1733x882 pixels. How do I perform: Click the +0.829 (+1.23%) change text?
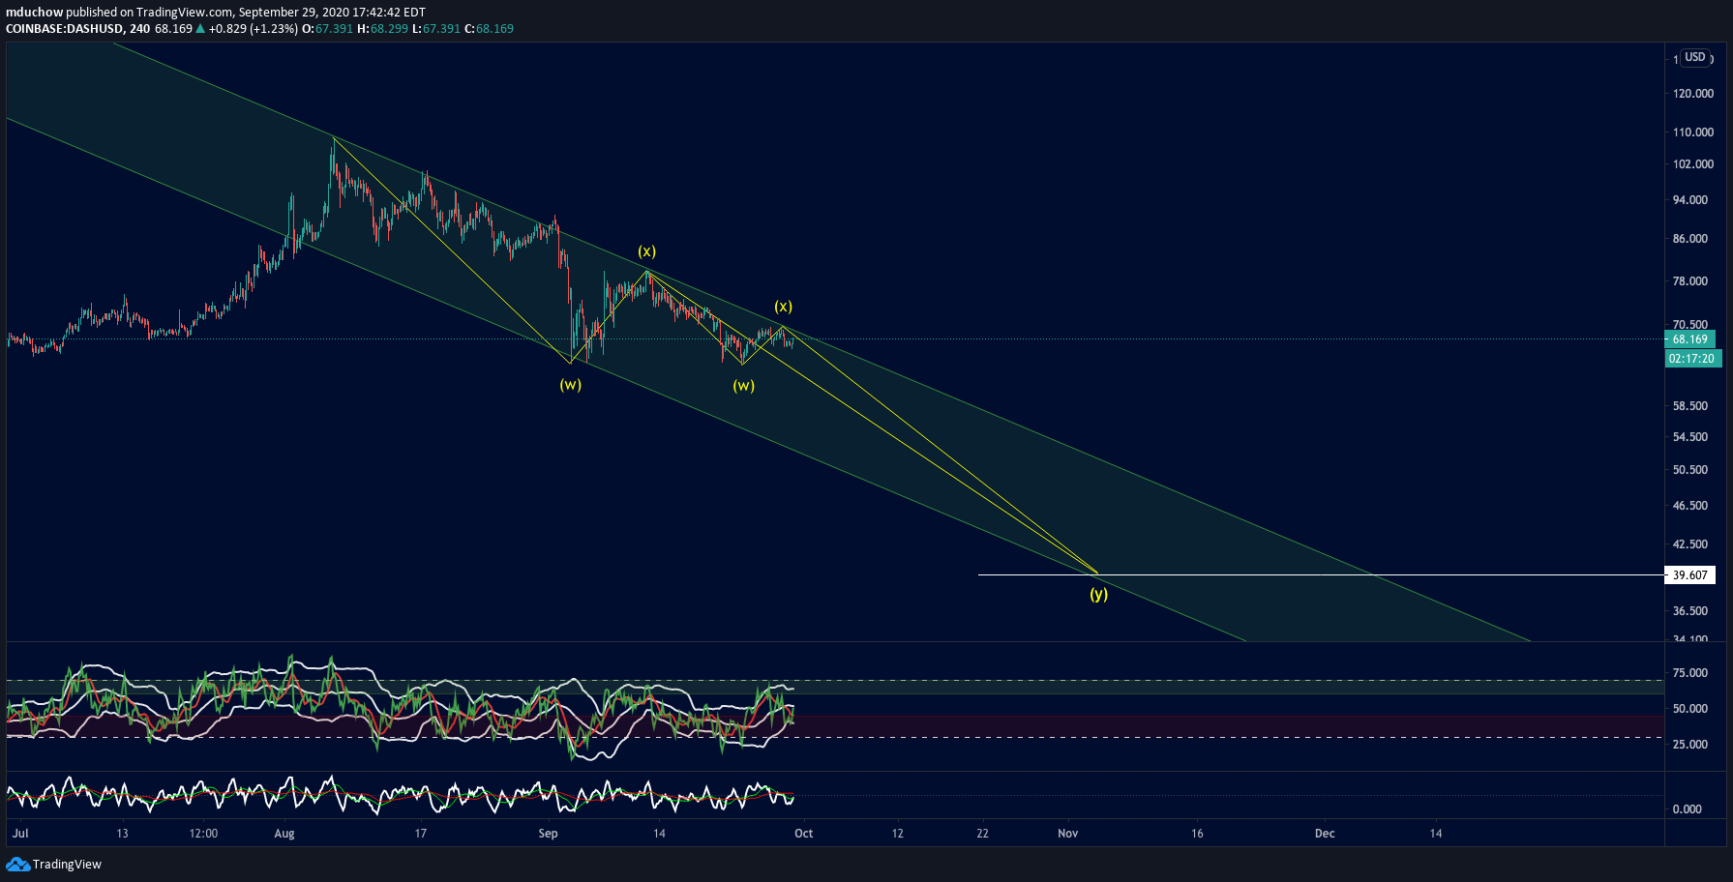253,28
